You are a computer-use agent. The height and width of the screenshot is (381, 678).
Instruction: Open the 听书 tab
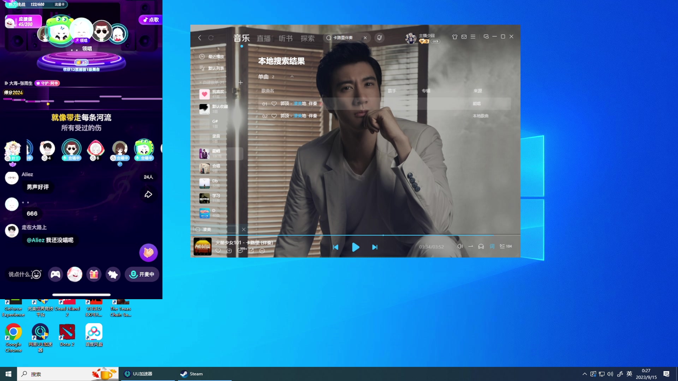pos(286,38)
